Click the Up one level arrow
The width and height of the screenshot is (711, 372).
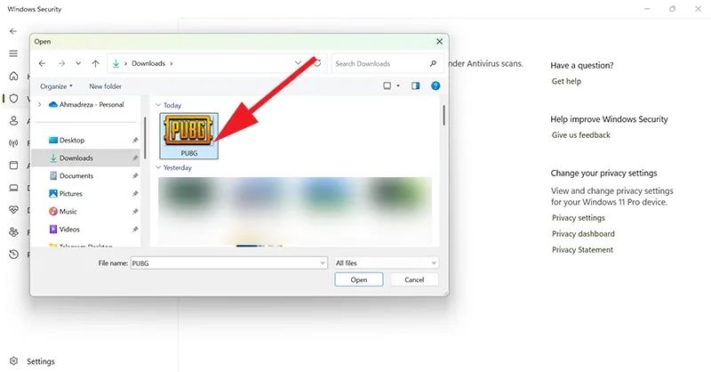(x=95, y=64)
